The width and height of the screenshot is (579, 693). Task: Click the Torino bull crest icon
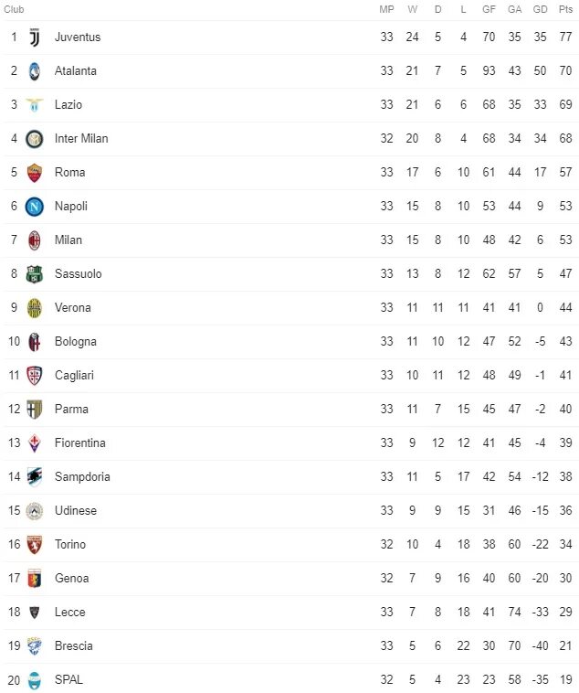pos(35,545)
